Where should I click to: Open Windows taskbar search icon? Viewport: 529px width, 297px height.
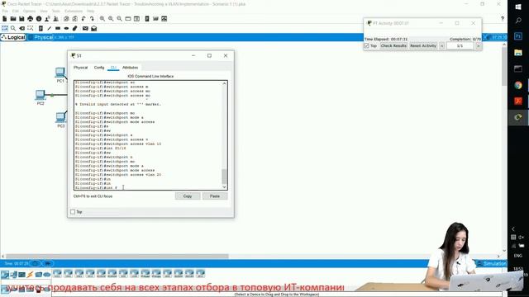[518, 21]
